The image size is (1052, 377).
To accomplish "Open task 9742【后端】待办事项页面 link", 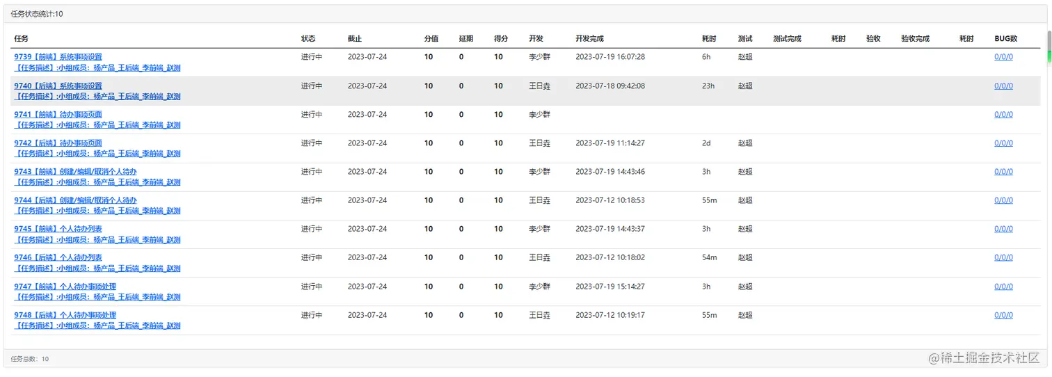I will (x=58, y=143).
